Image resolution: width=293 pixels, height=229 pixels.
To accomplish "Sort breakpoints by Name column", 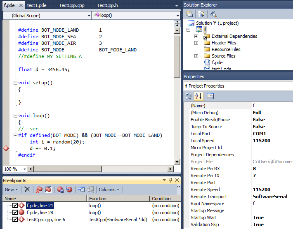I will point(45,199).
